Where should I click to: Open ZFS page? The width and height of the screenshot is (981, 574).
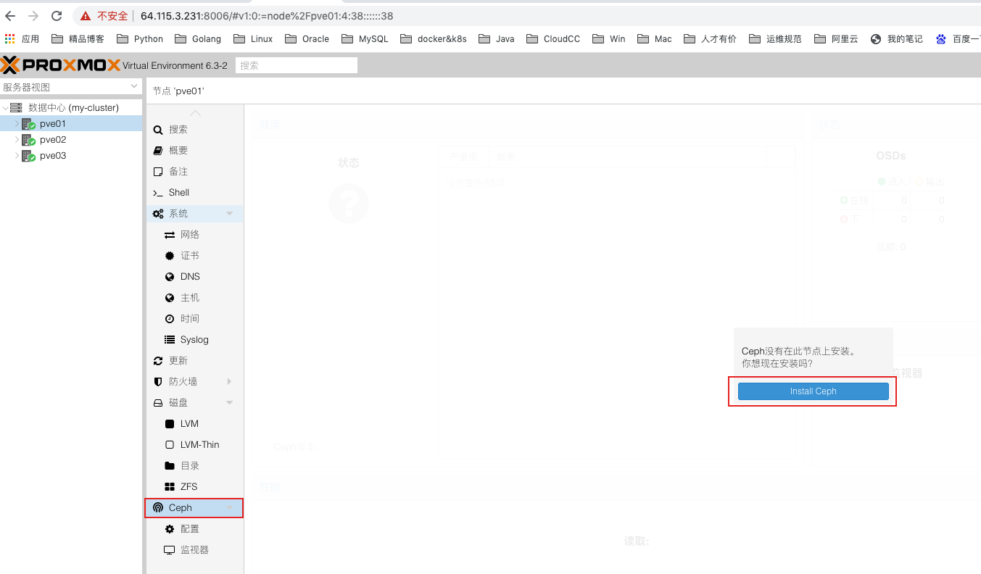pyautogui.click(x=194, y=487)
